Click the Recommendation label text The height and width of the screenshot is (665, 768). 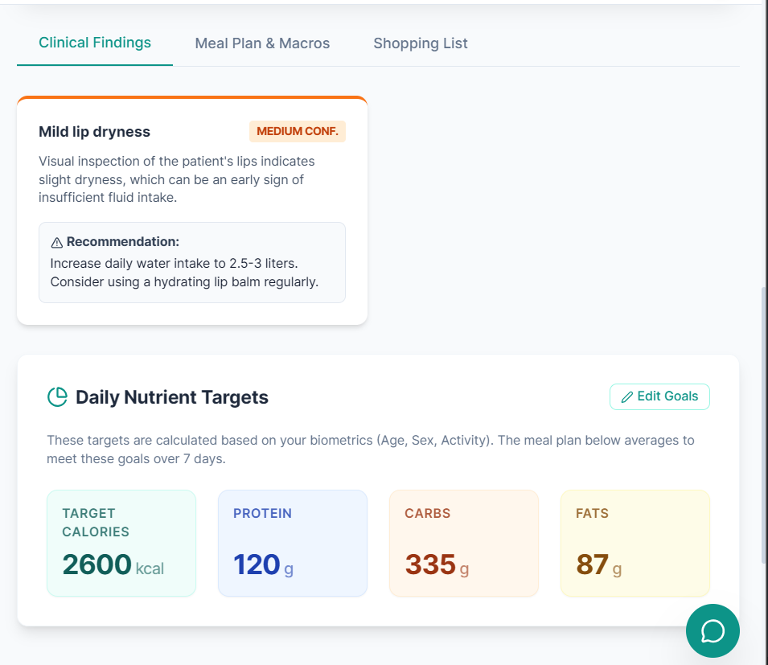point(123,241)
